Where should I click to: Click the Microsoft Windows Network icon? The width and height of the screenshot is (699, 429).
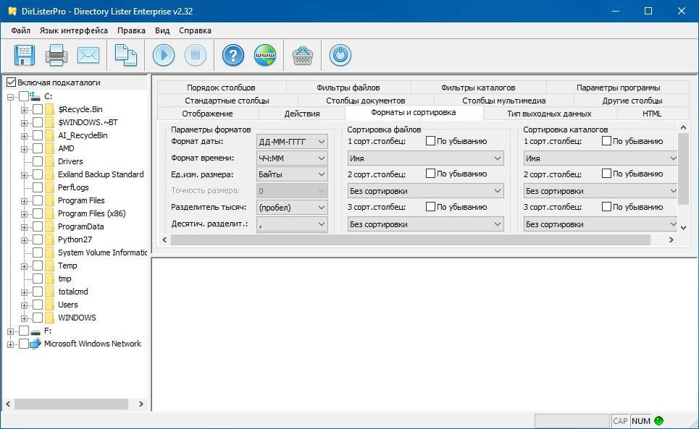point(35,344)
